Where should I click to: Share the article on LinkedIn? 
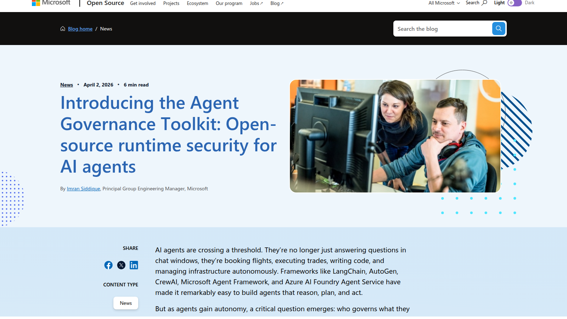134,265
